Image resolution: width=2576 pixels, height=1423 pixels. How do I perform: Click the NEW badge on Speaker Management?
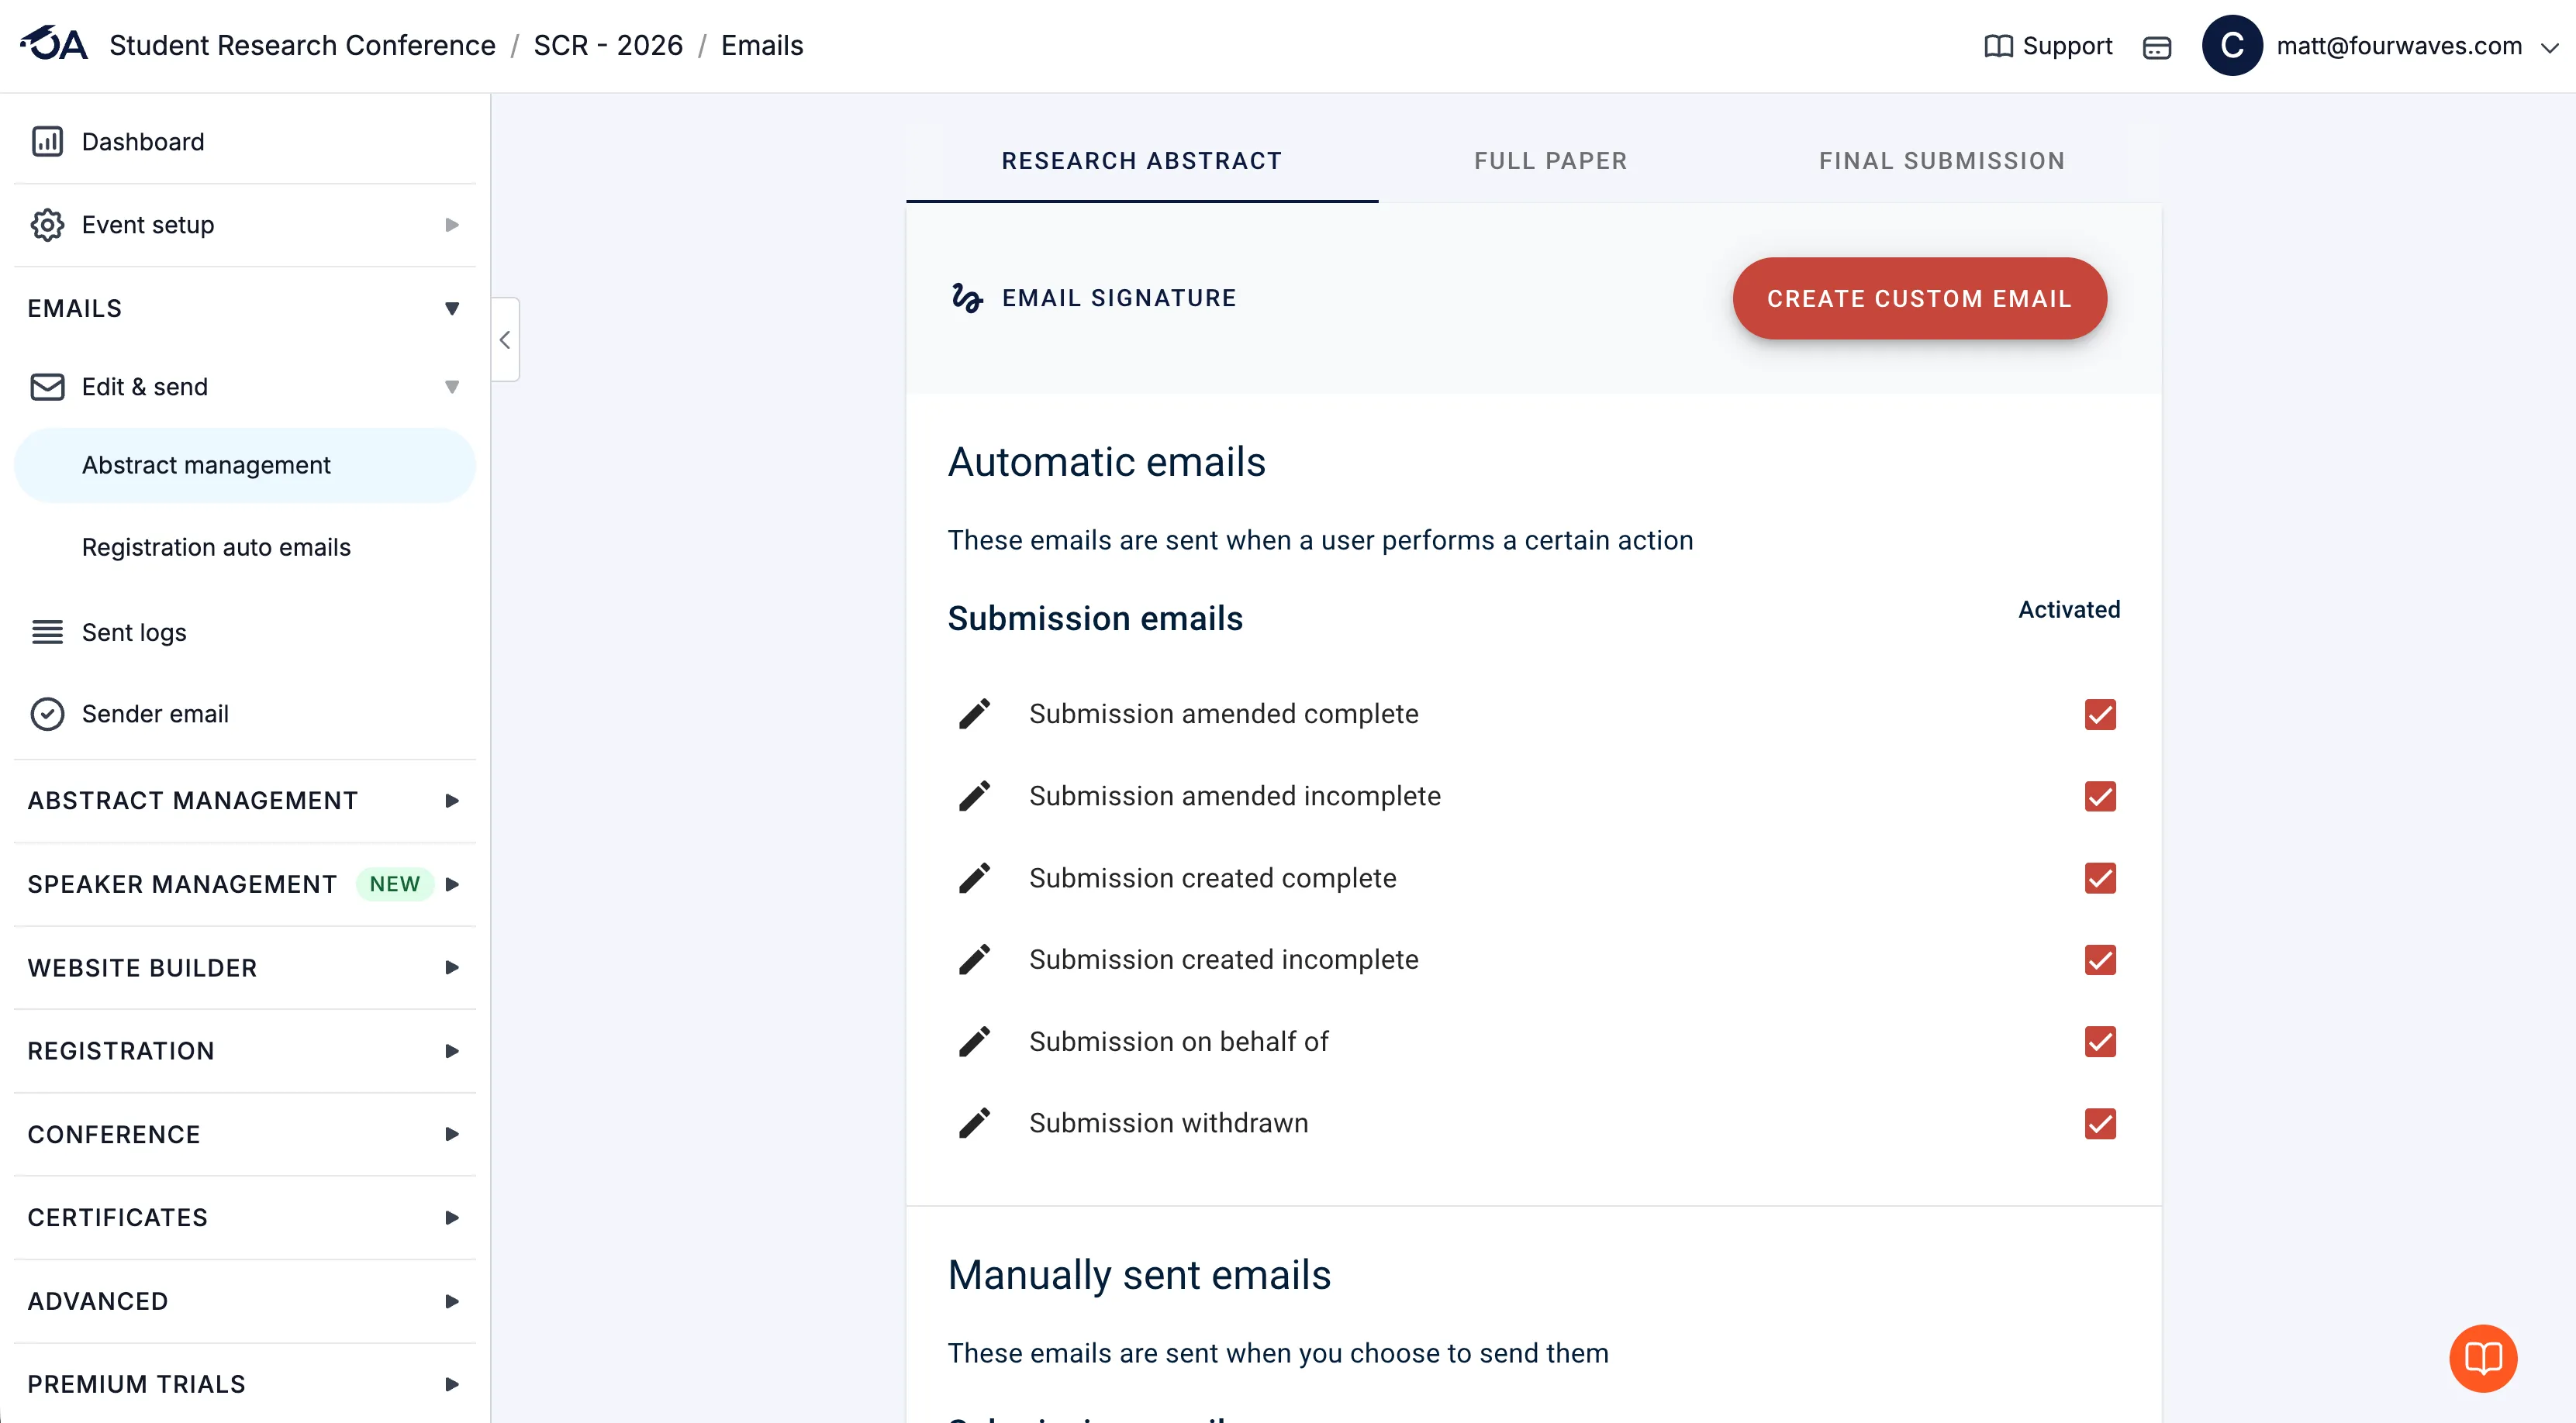pyautogui.click(x=394, y=884)
